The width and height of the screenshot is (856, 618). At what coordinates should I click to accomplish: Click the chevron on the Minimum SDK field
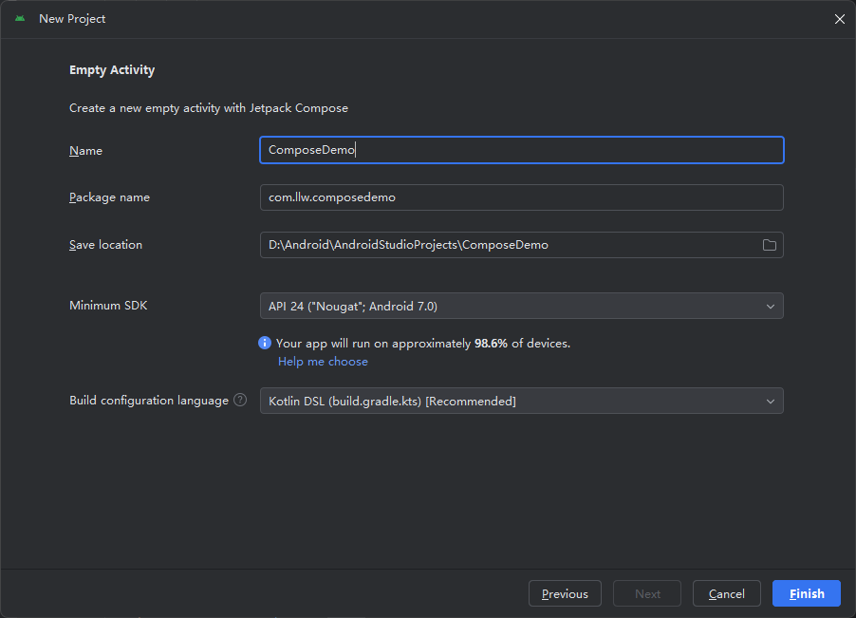[x=771, y=306]
